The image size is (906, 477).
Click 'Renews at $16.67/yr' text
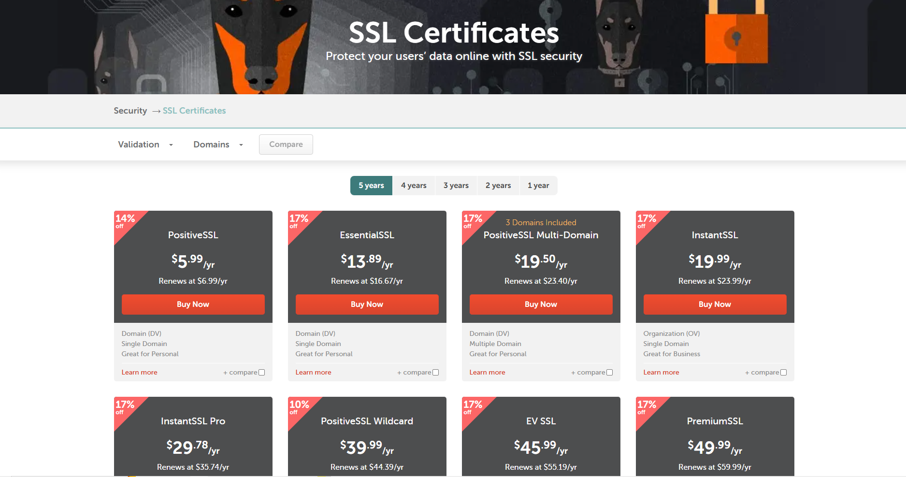coord(367,281)
